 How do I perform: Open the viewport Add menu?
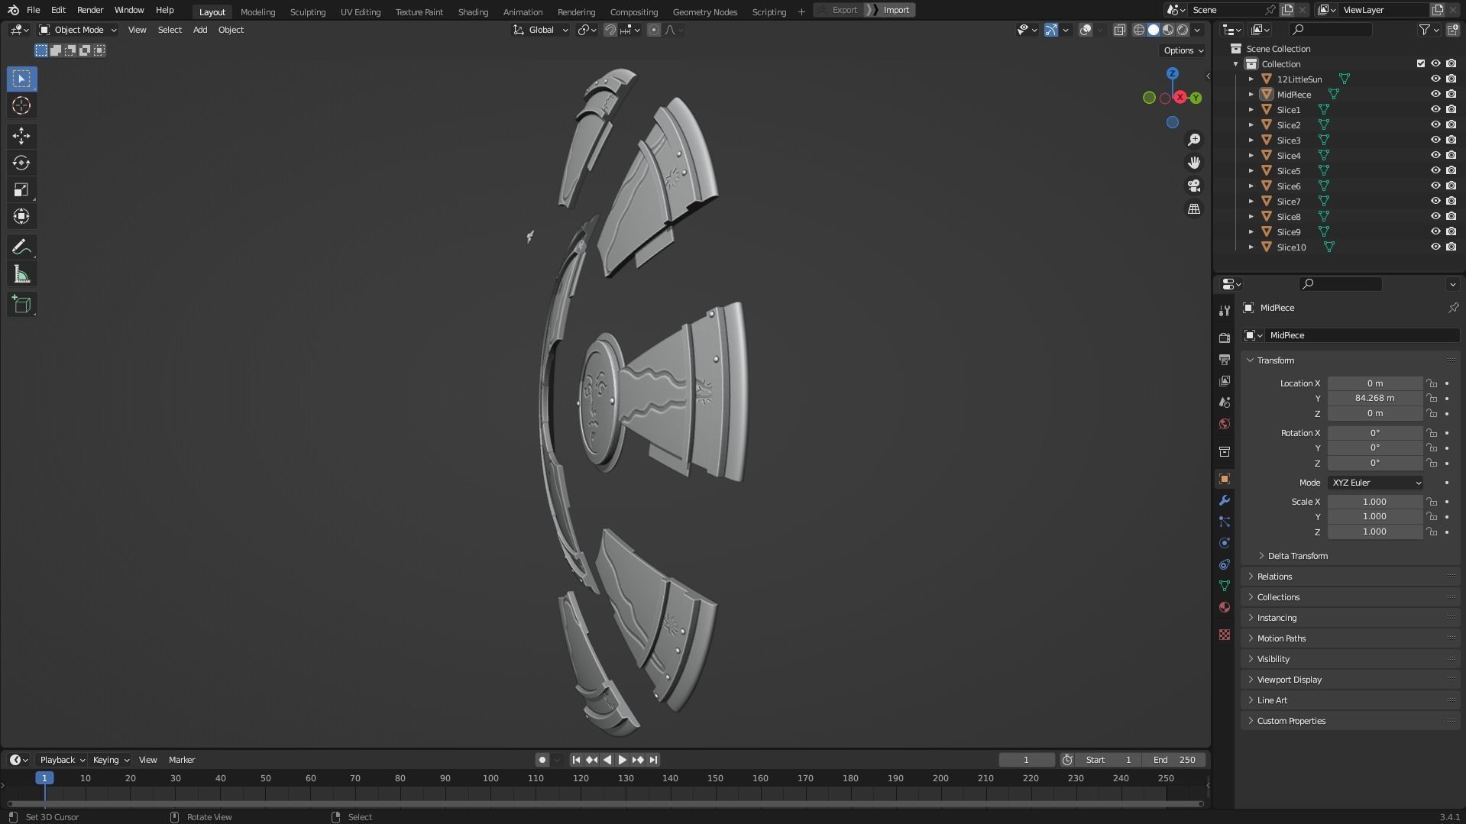(199, 30)
